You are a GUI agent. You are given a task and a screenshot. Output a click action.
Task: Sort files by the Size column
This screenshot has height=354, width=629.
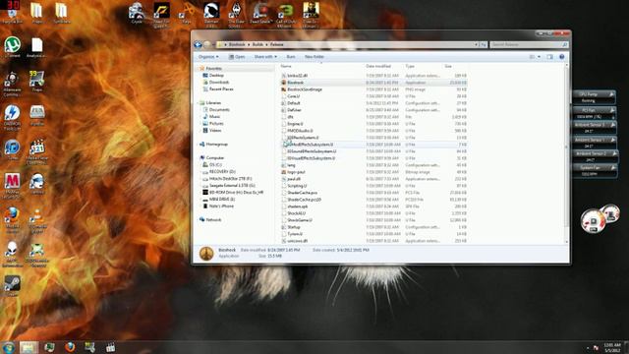tap(448, 66)
